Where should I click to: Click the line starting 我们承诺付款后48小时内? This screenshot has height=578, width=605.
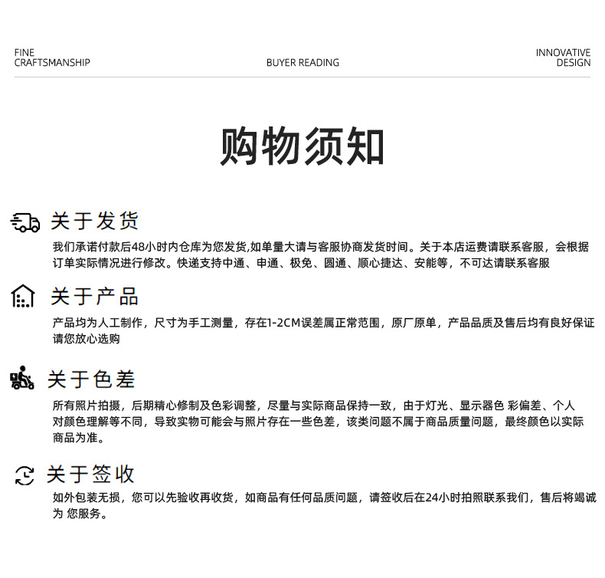321,247
